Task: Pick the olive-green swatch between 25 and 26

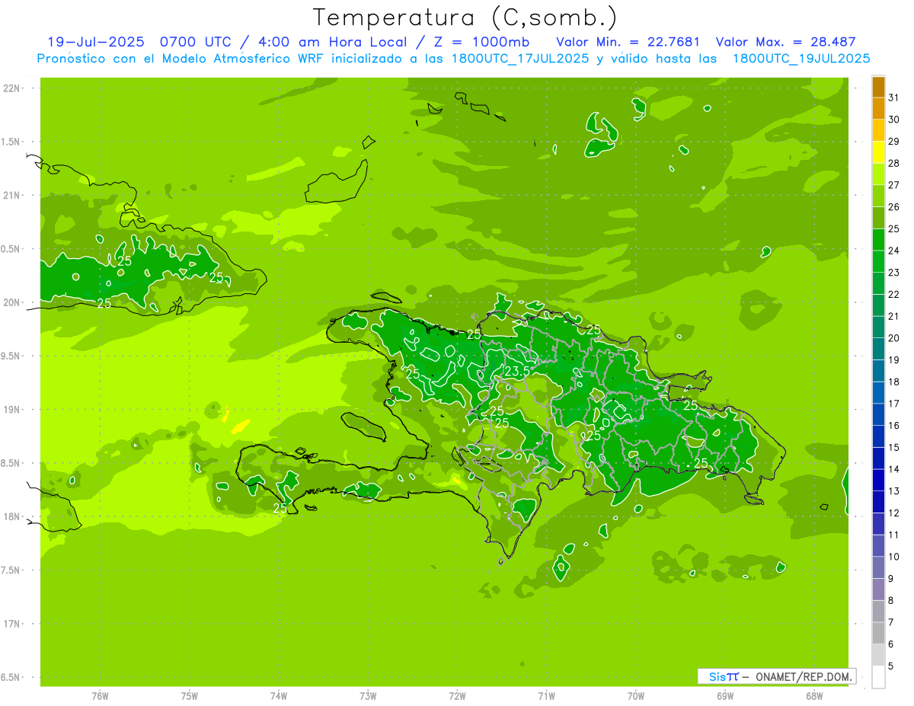Action: click(x=878, y=218)
